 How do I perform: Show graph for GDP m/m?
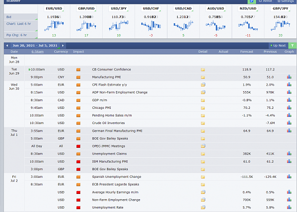289,100
